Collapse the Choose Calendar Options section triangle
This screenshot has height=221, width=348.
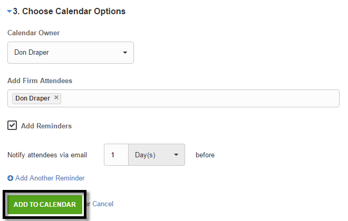coord(9,11)
